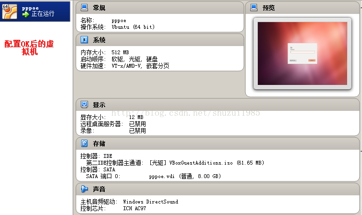
Task: Click the 第二IDE控制器主通道 label
Action: (115, 163)
